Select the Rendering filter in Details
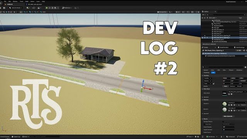 coord(239,70)
